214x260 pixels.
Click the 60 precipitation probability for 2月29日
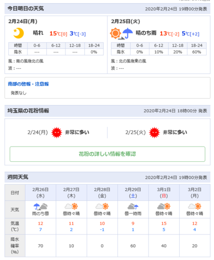133,246
